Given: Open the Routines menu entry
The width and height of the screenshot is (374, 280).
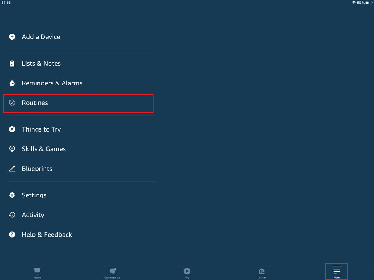Looking at the screenshot, I should point(35,103).
